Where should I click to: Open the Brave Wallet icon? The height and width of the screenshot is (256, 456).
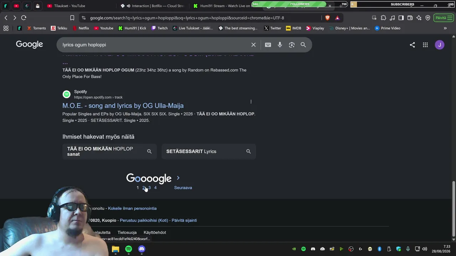[x=410, y=18]
